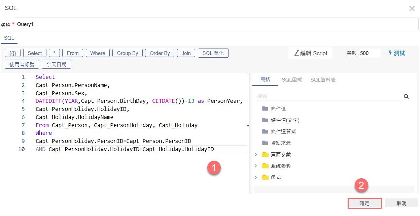420x216 pixels.
Task: Expand the 系統參數 tree node
Action: 256,166
